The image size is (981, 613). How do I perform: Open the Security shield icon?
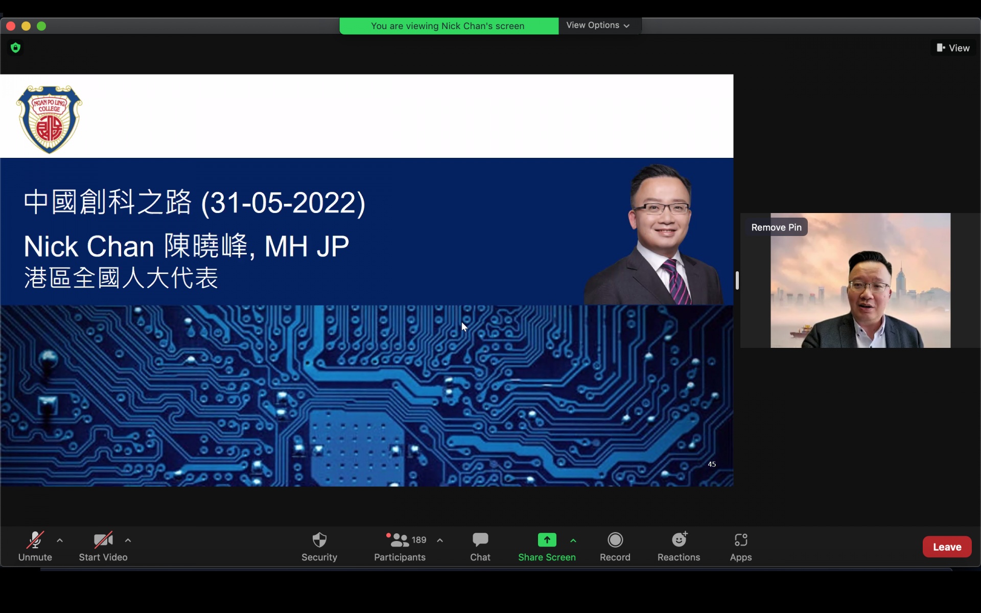[319, 540]
